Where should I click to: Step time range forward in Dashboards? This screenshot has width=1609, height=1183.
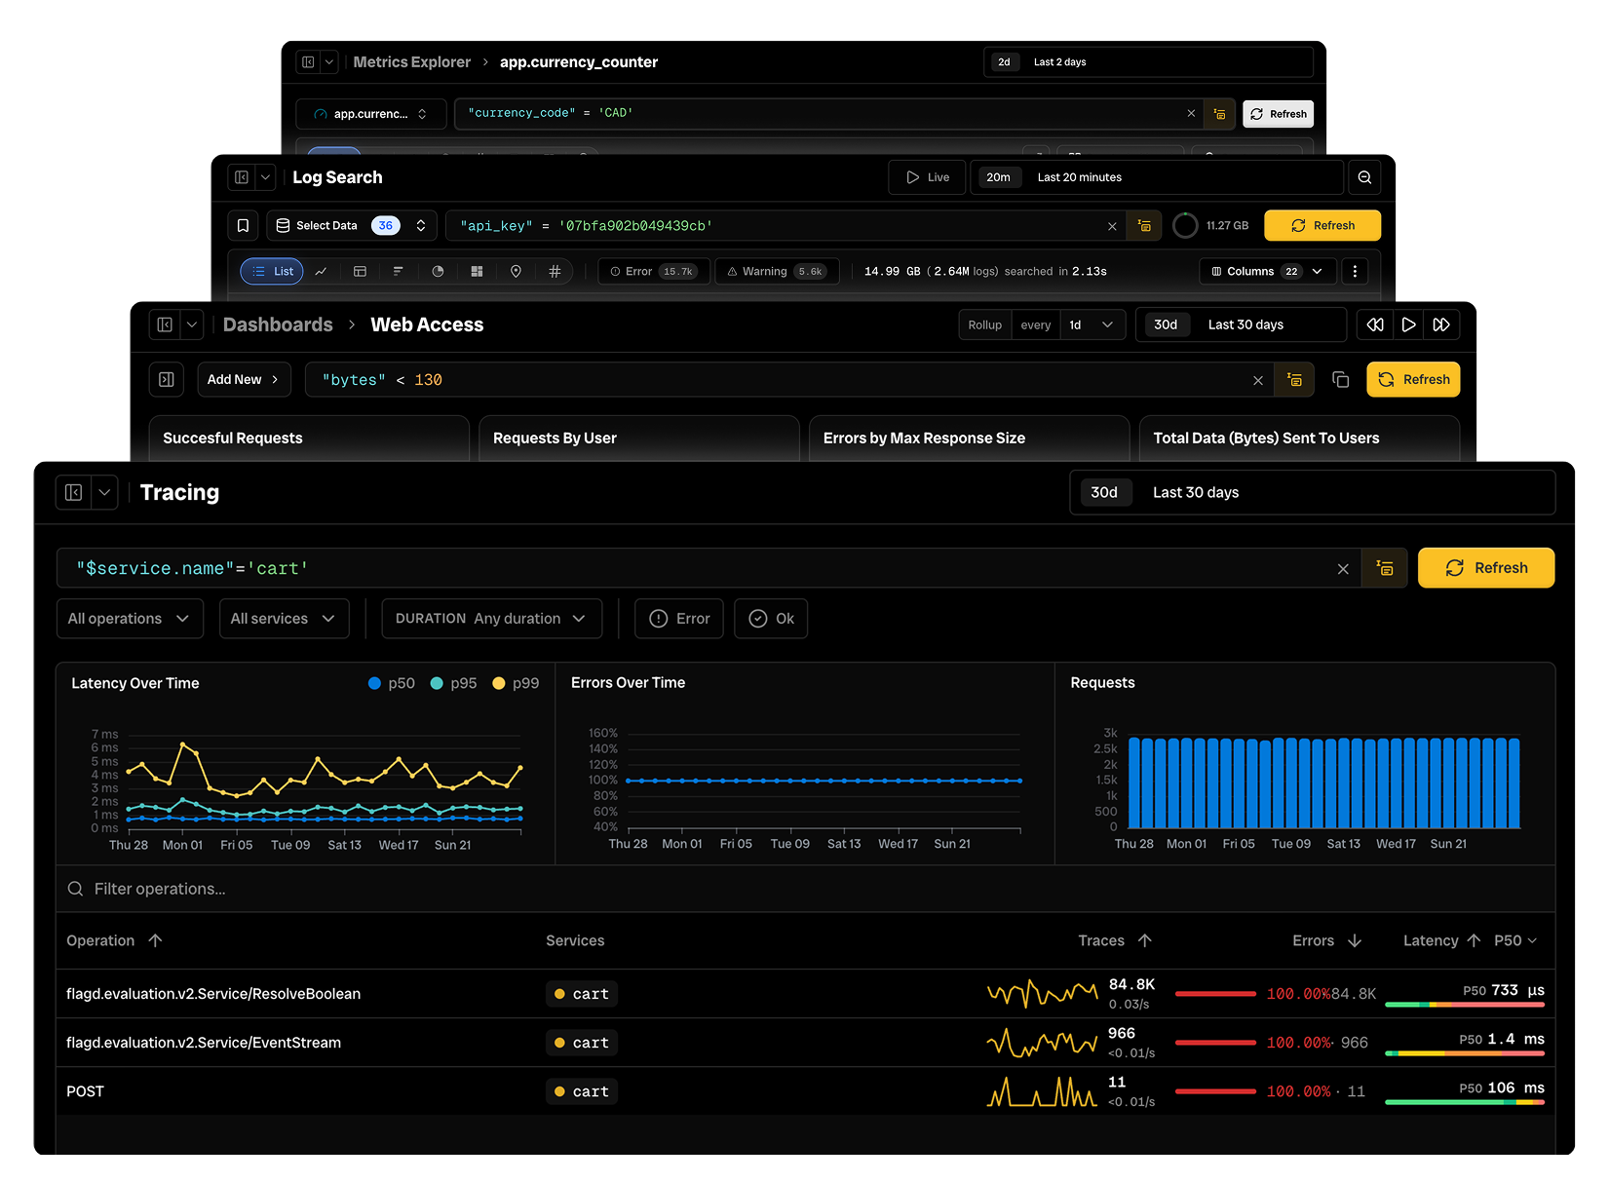pos(1441,324)
